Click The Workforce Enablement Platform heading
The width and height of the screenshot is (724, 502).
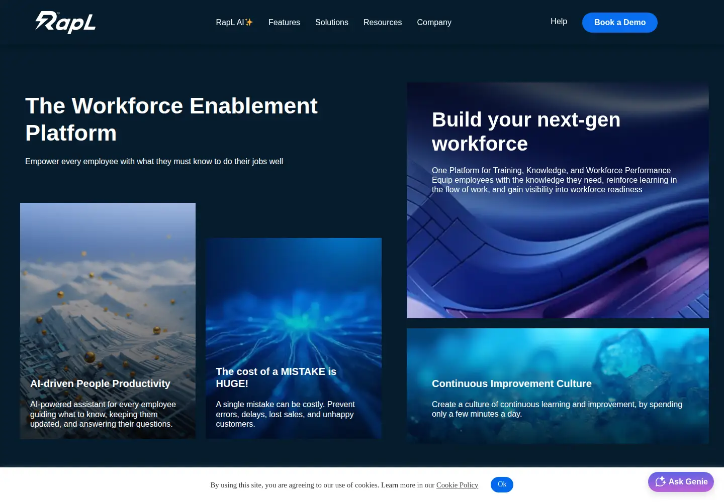coord(171,119)
